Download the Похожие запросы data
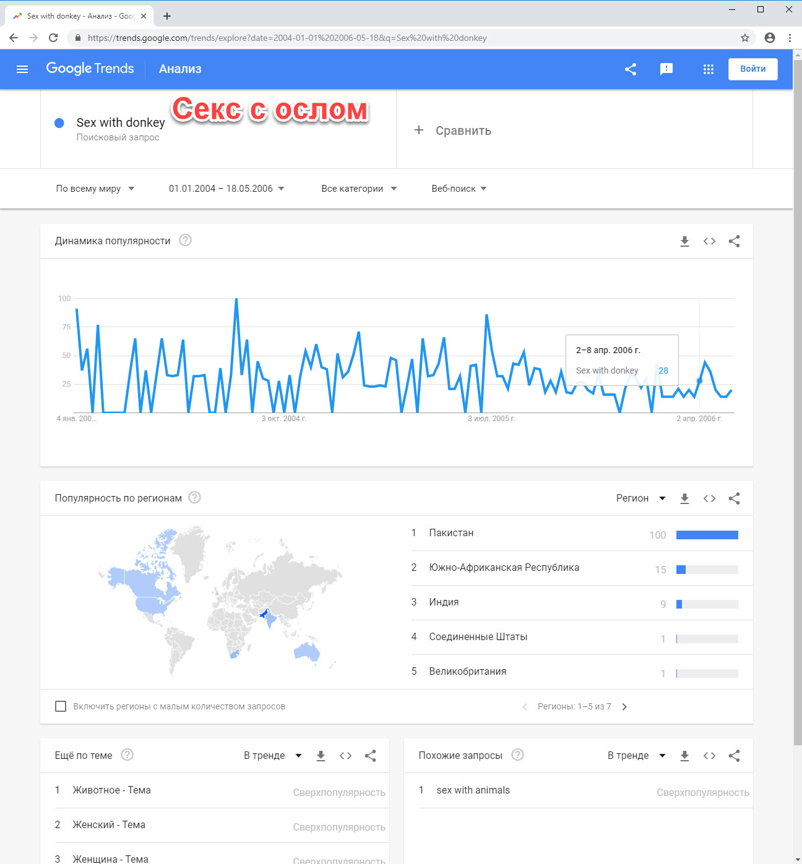802x864 pixels. pos(684,756)
